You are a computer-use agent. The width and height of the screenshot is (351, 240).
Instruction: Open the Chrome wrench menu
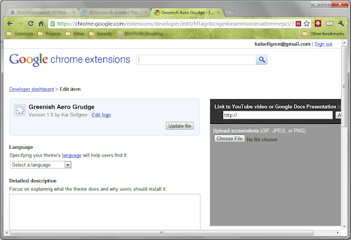[x=341, y=23]
